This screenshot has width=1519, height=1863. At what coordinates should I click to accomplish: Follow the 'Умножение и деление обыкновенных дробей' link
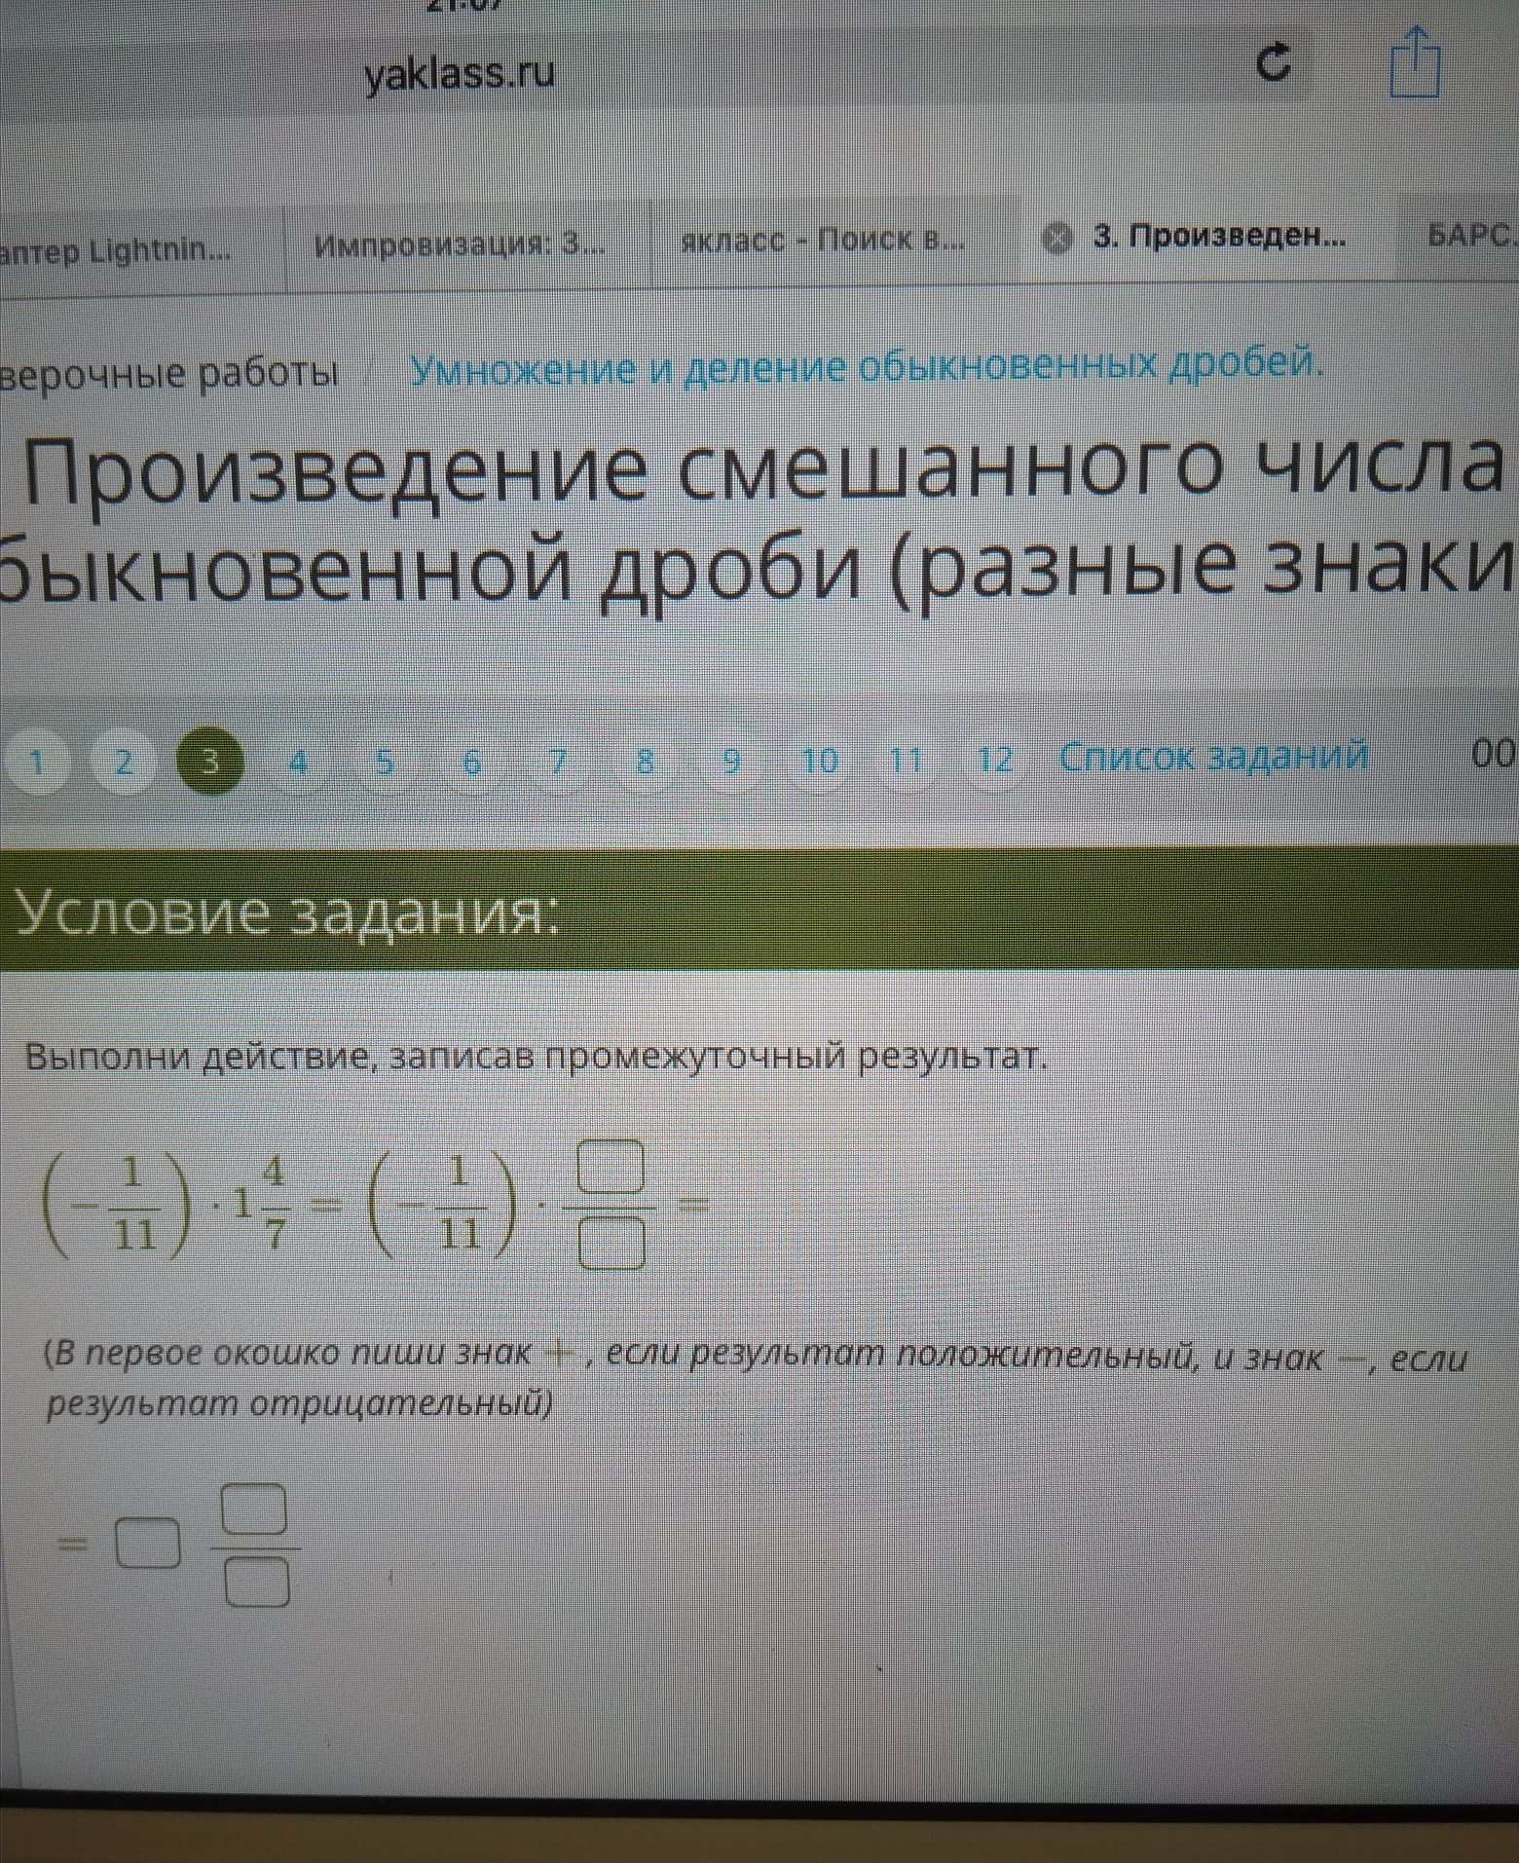[x=867, y=367]
